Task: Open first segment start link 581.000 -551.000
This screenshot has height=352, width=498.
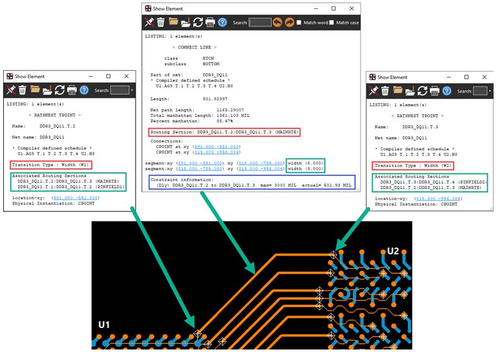Action: [200, 163]
